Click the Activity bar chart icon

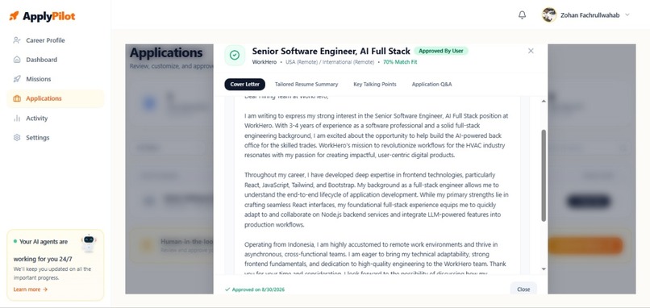pos(17,119)
